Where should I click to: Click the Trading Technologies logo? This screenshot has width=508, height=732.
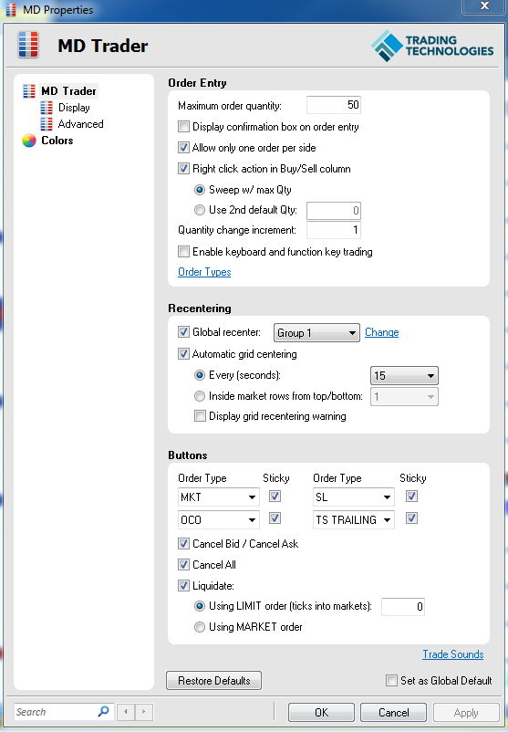coord(432,46)
